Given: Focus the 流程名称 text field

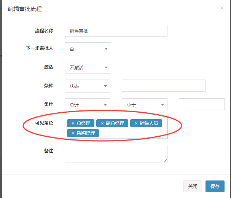Looking at the screenshot, I should [x=116, y=30].
